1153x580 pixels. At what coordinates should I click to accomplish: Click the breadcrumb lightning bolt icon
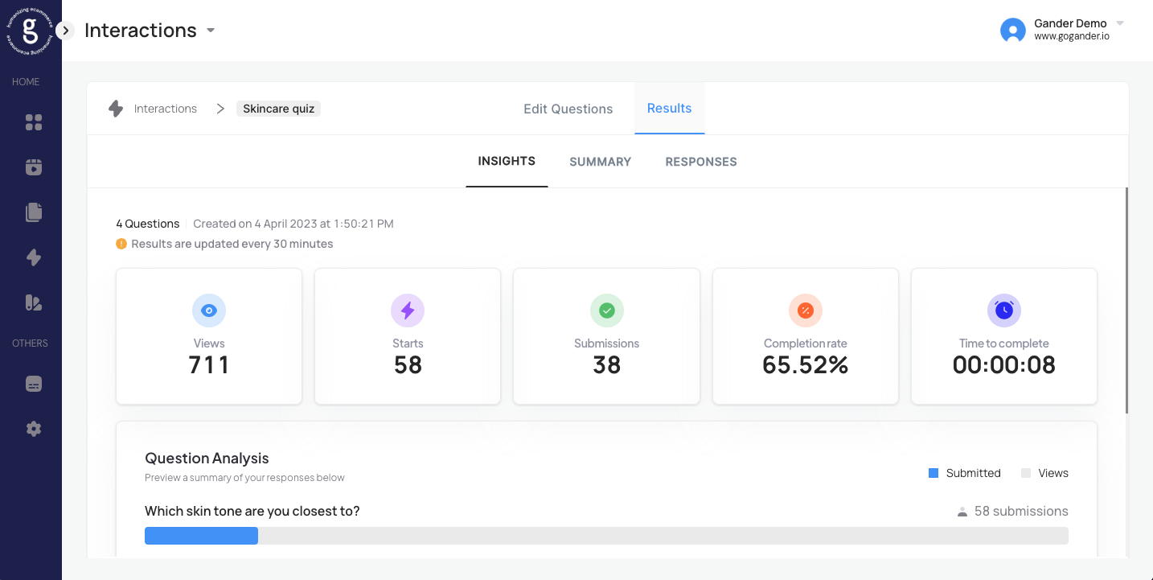116,109
